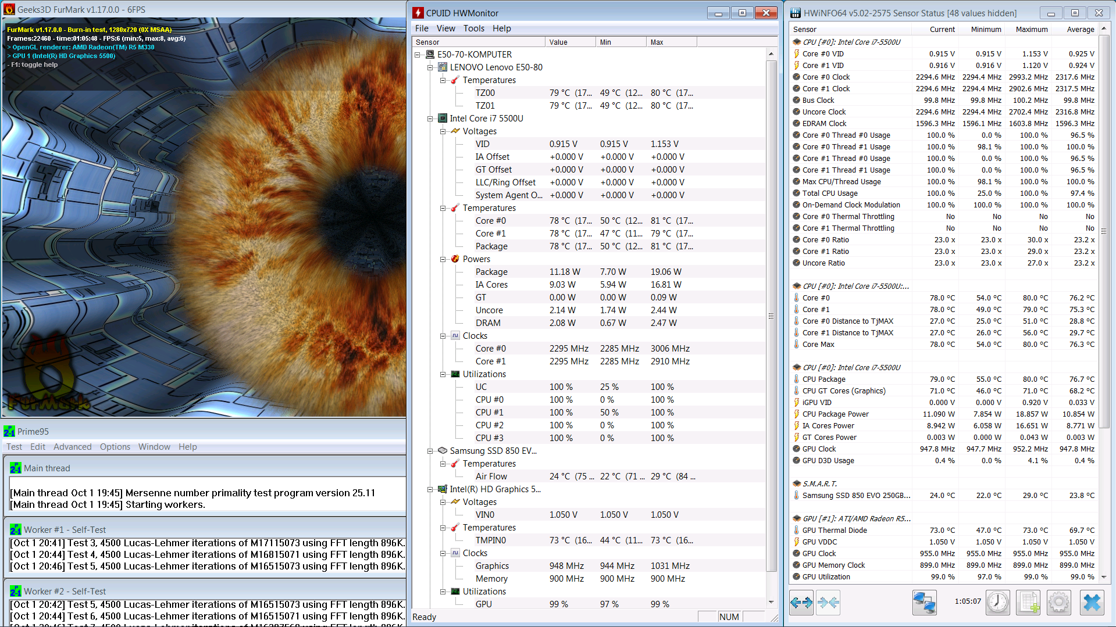Open HWiNFO sensor settings gear icon
The image size is (1116, 627).
coord(1058,603)
